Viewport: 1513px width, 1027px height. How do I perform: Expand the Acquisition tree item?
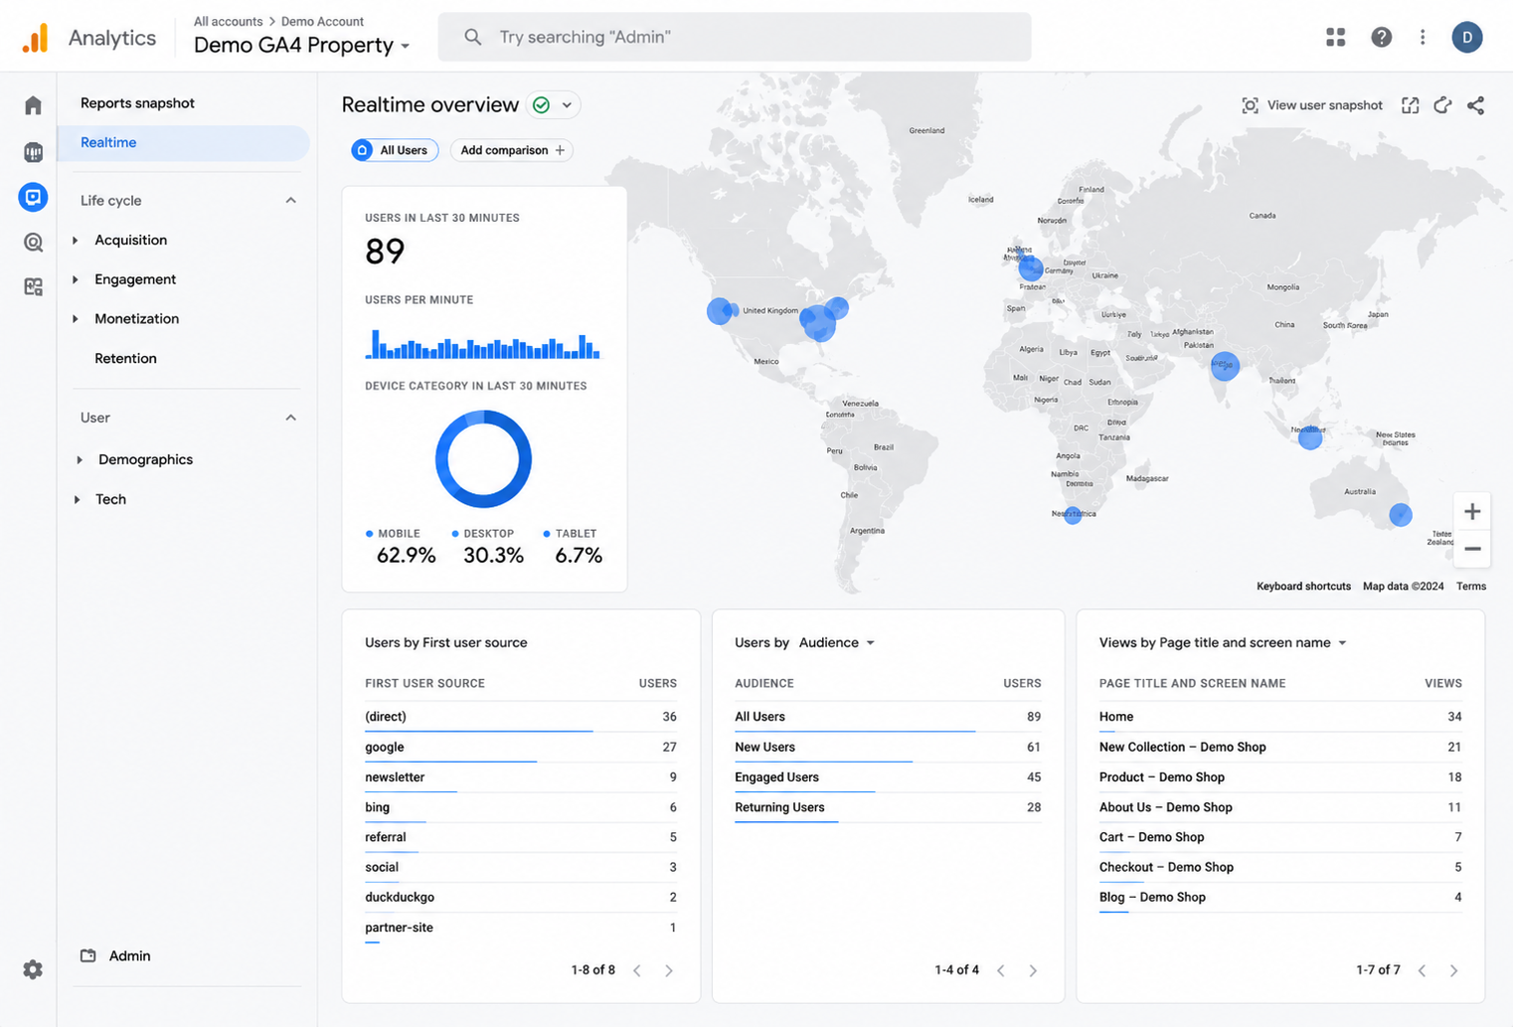point(76,240)
